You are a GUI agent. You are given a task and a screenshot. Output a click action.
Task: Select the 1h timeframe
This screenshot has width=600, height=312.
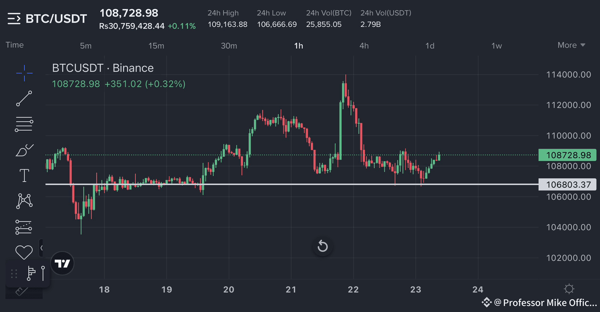pyautogui.click(x=298, y=46)
